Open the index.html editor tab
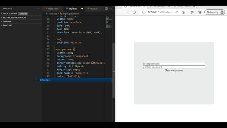The image size is (227, 128). click(51, 9)
